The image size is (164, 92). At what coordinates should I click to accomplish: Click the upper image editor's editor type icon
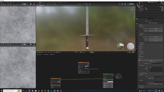click(x=1, y=4)
